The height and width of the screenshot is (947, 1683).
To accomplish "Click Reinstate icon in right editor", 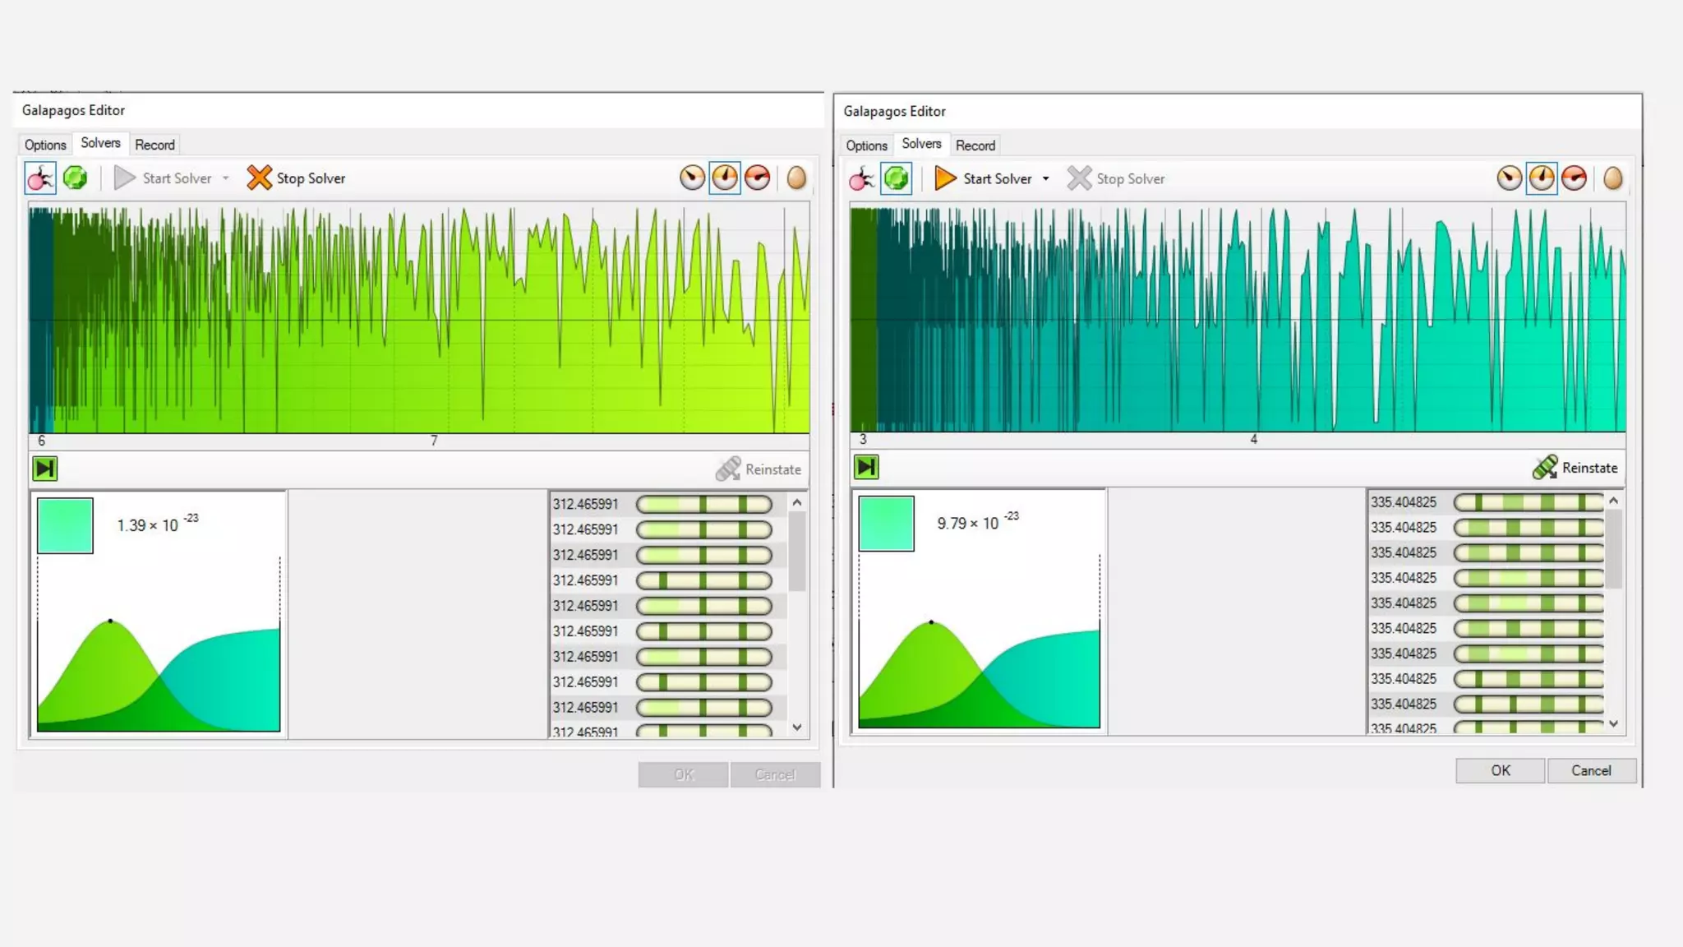I will [x=1545, y=468].
